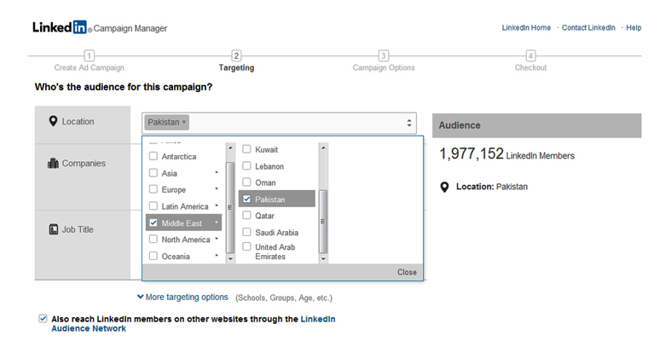Expand the Middle East submenu arrow
This screenshot has height=347, width=665.
(217, 223)
